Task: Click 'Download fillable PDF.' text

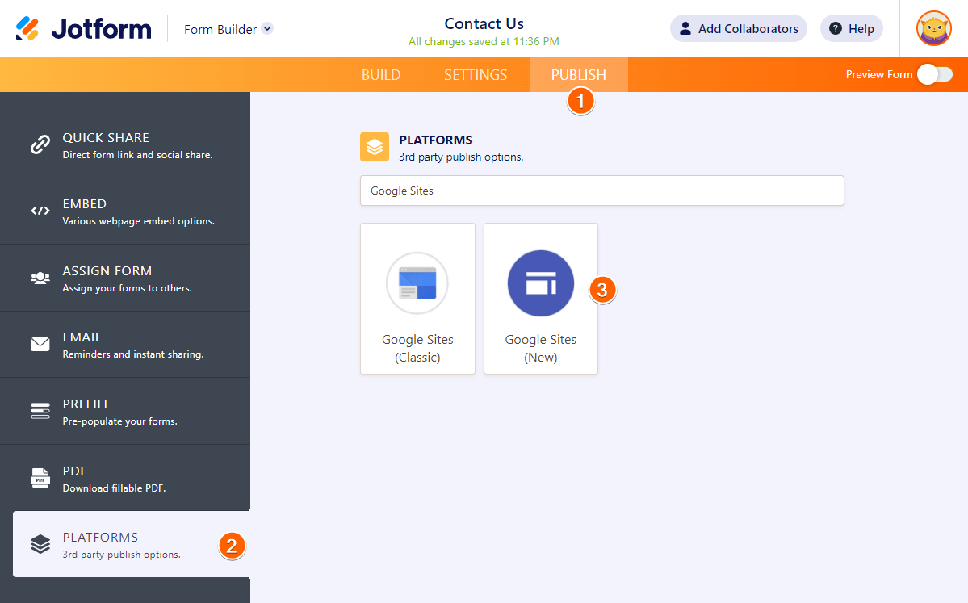Action: (114, 488)
